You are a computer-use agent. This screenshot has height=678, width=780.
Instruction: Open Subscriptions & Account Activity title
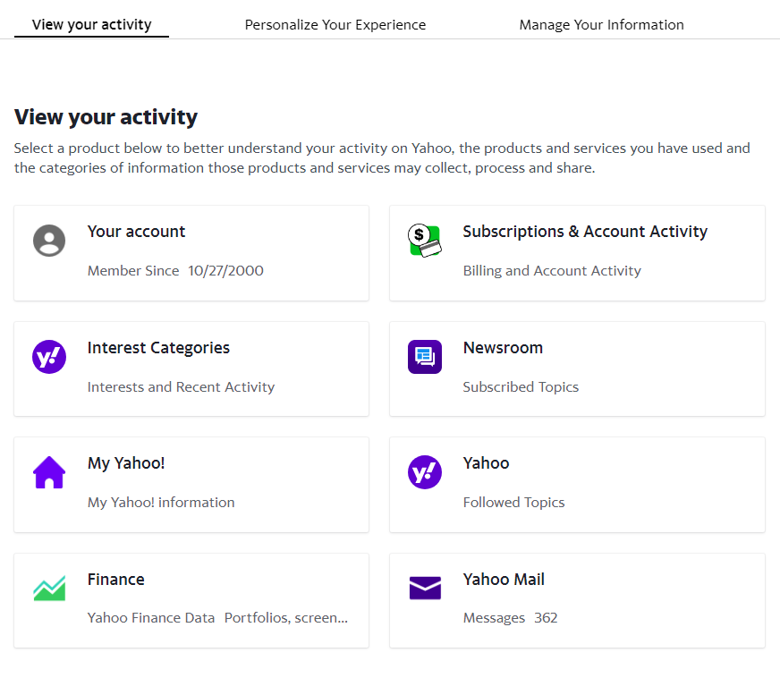(x=585, y=232)
